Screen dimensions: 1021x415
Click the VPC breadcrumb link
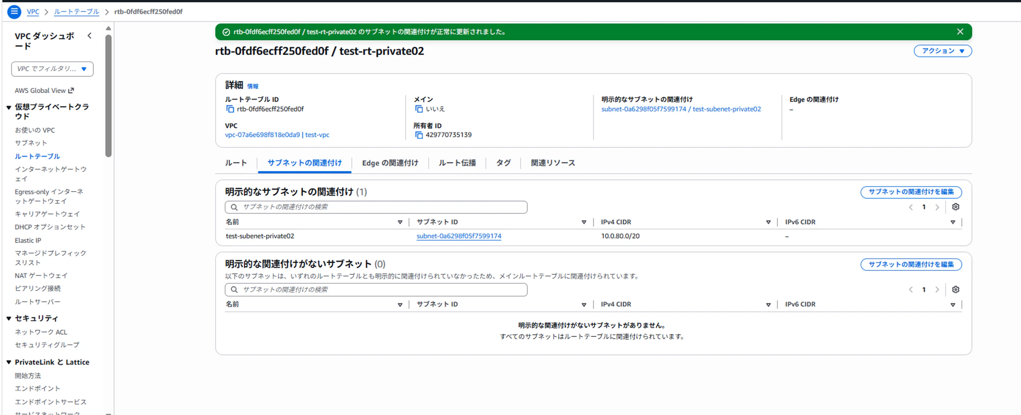pyautogui.click(x=33, y=12)
